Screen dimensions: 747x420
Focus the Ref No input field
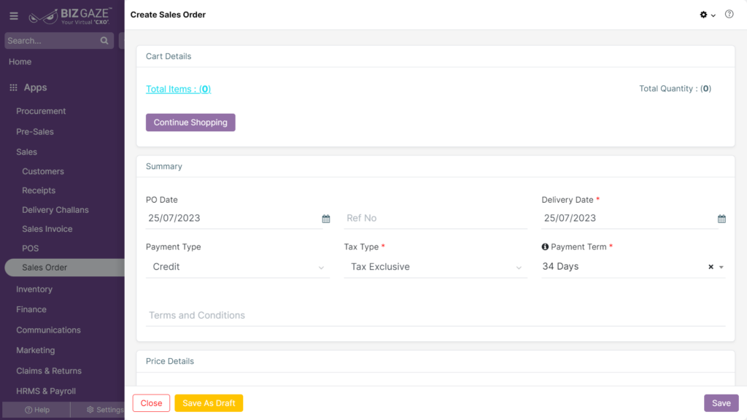436,218
